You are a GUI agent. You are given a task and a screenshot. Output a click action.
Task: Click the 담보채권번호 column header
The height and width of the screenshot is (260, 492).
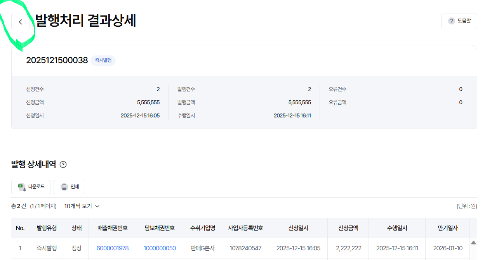click(160, 228)
